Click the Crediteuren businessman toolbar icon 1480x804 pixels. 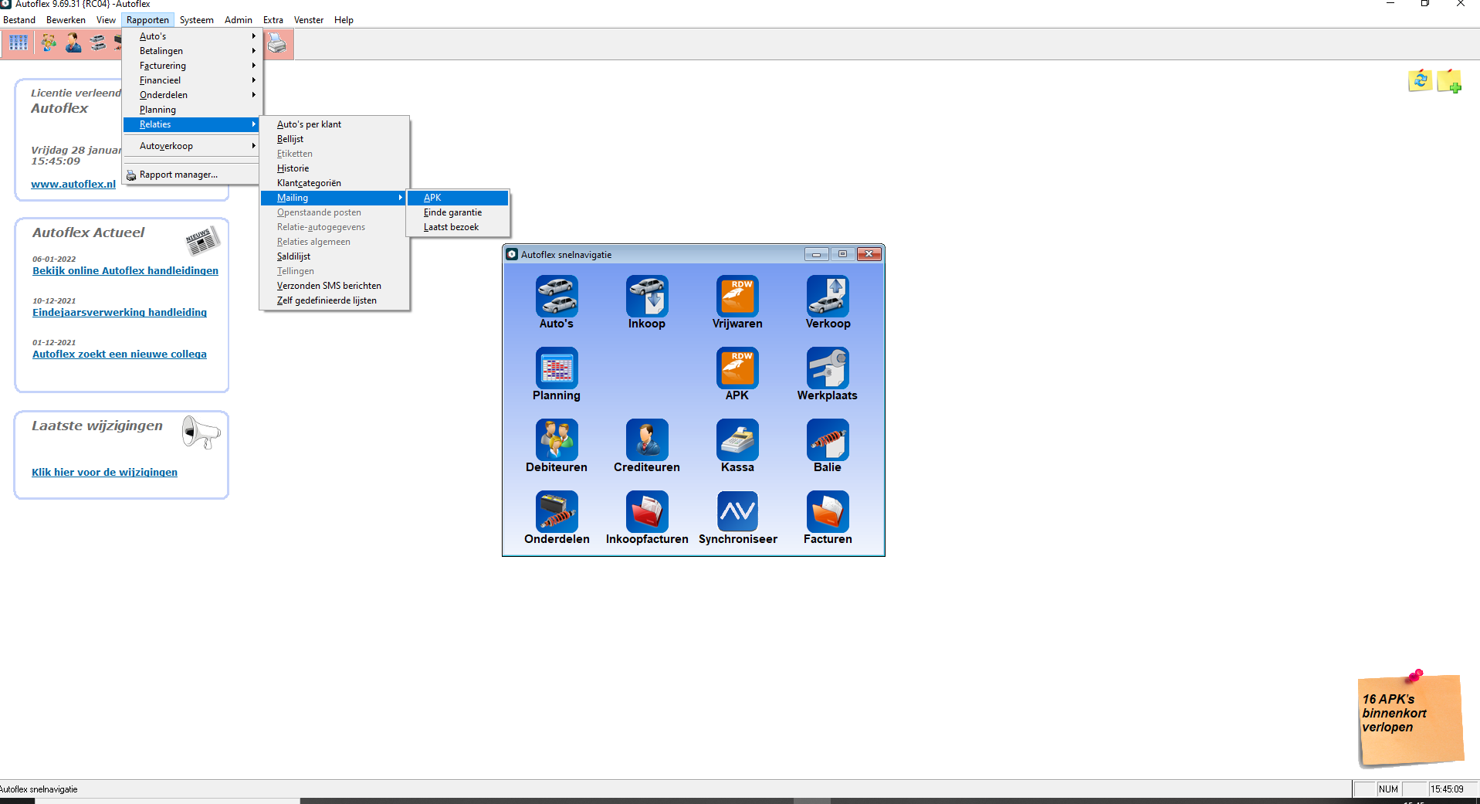pos(73,43)
